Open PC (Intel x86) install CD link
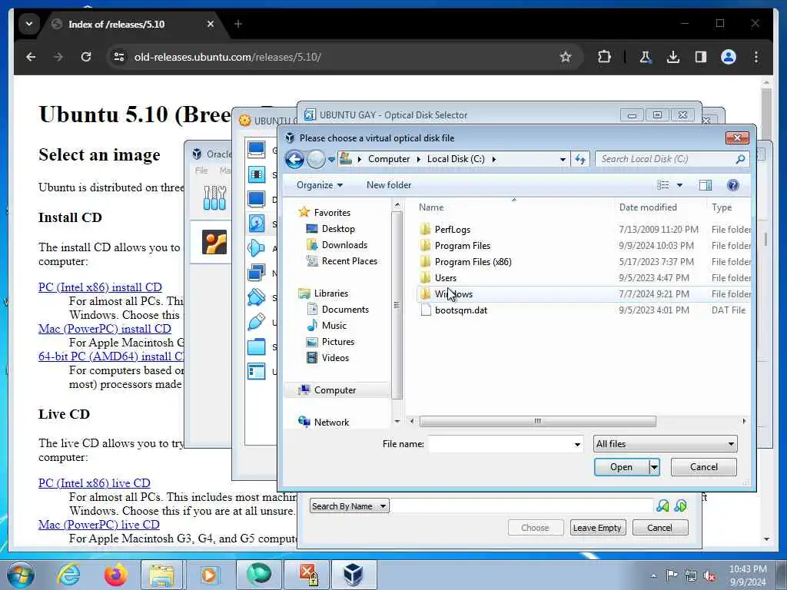The width and height of the screenshot is (787, 590). click(100, 287)
